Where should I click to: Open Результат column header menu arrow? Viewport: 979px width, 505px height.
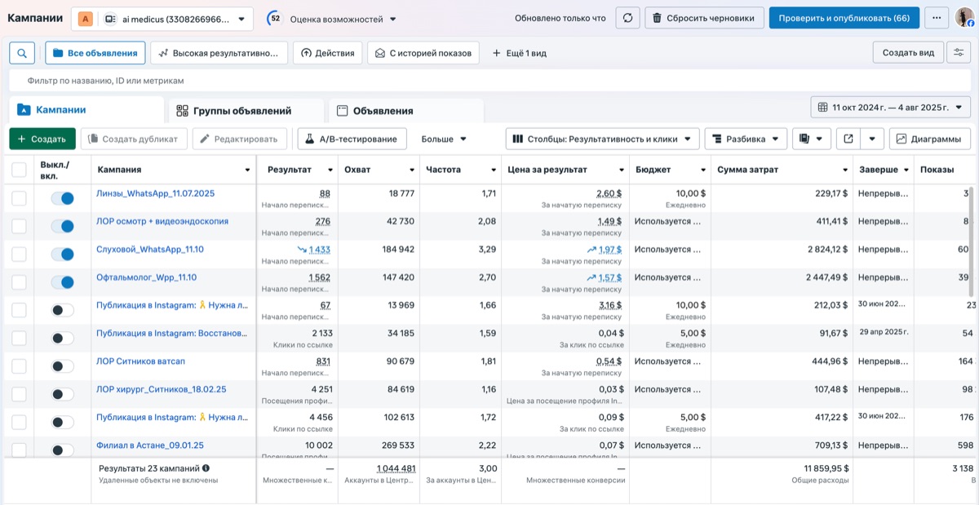330,170
